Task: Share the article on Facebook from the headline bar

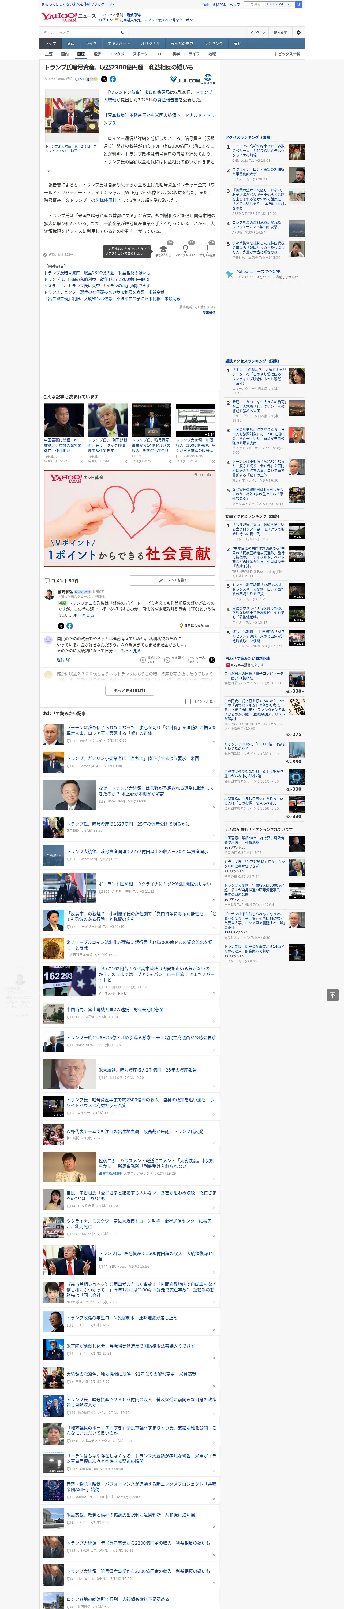Action: point(113,79)
